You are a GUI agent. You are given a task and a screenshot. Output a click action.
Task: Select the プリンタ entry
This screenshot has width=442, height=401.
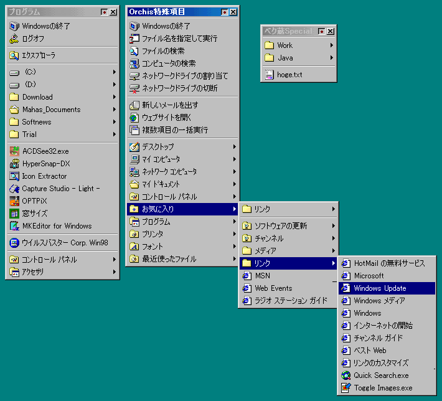[x=182, y=234]
